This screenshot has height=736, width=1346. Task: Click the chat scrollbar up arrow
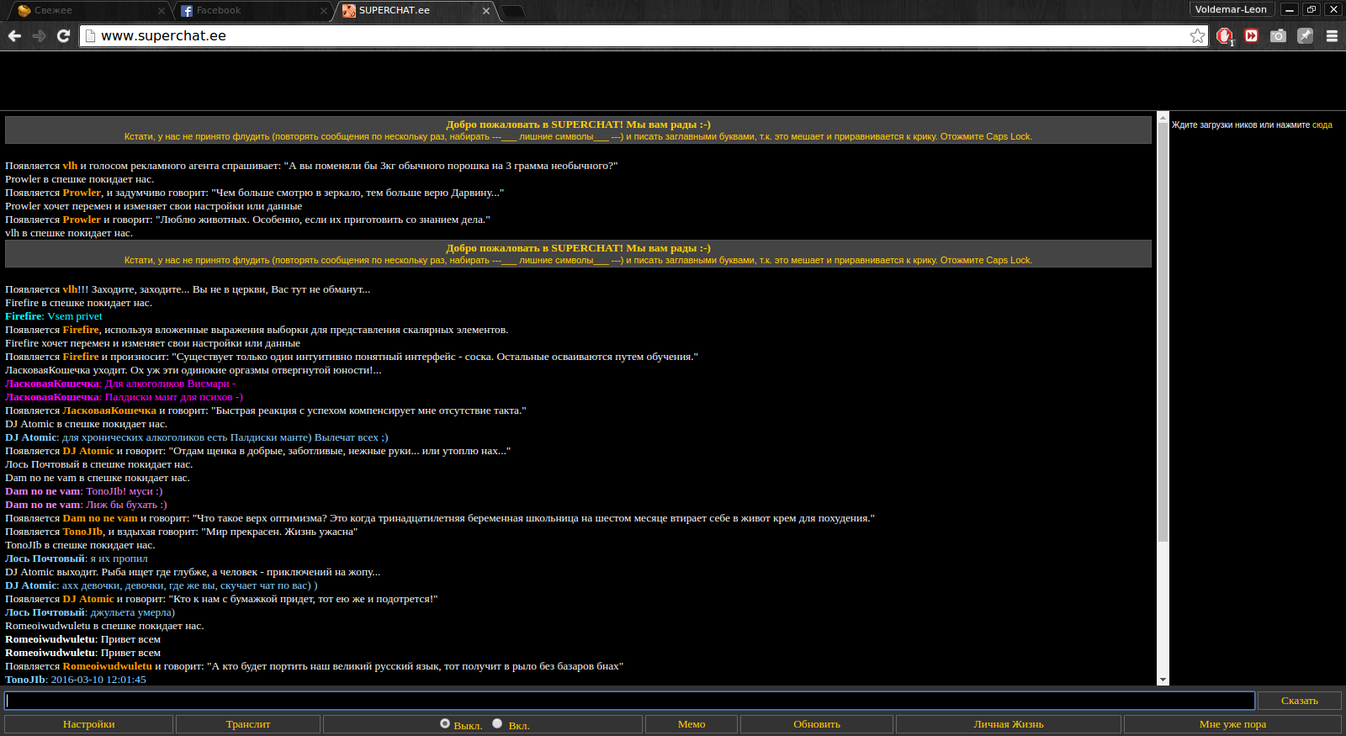pyautogui.click(x=1163, y=117)
